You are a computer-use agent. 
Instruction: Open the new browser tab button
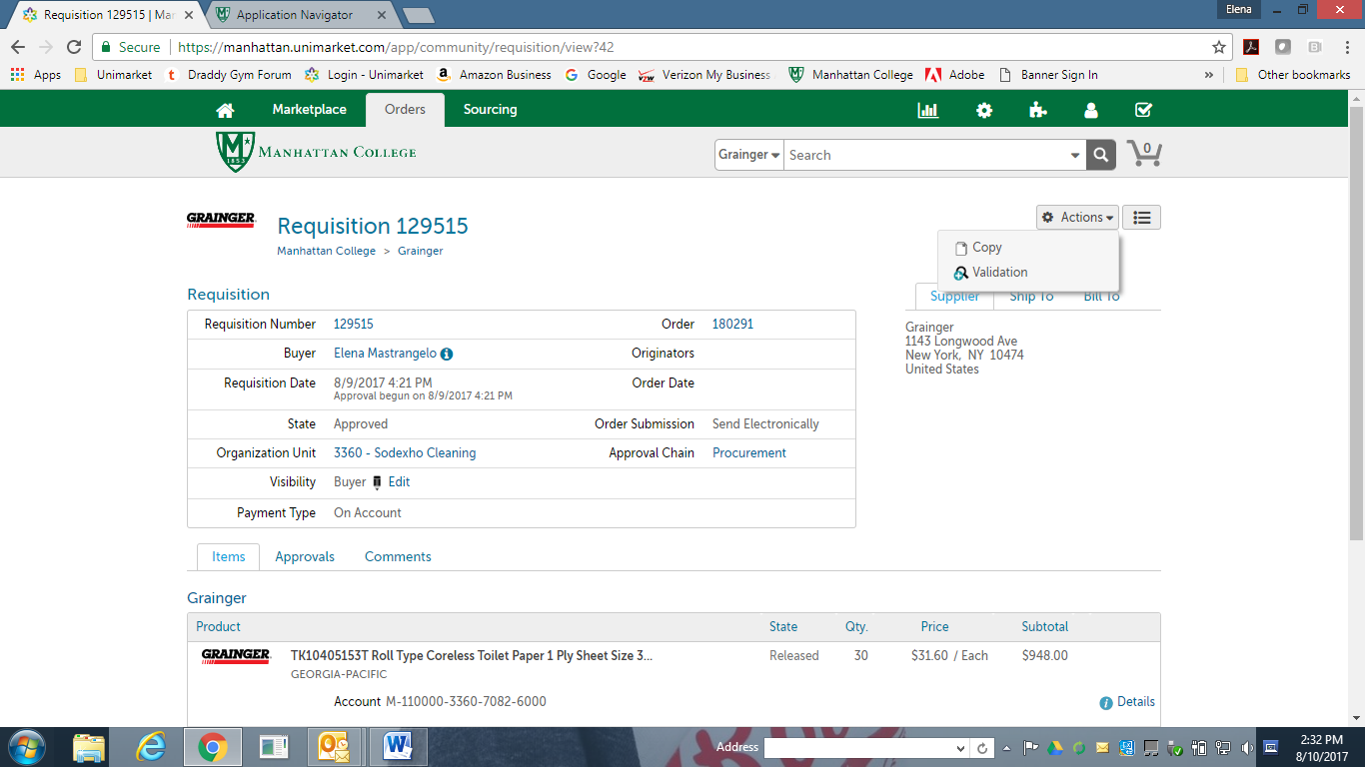(417, 15)
